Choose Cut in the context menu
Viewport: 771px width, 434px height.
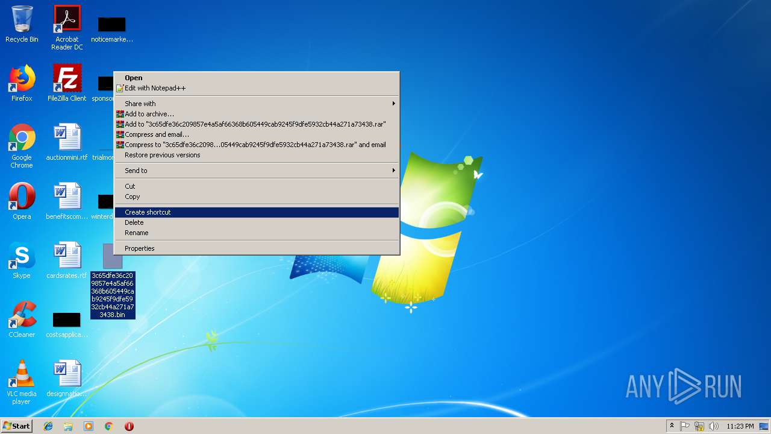[x=257, y=186]
